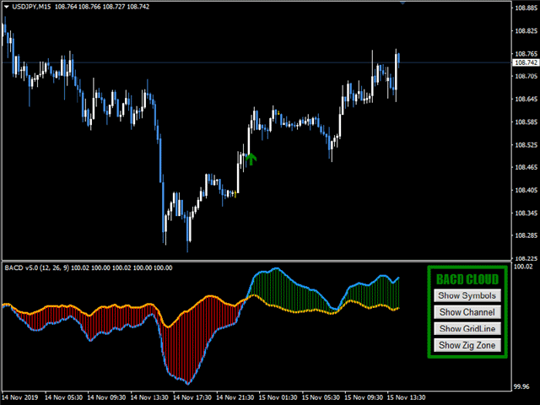Click the 108.345 price scale value
The height and width of the screenshot is (405, 540).
pos(526,213)
